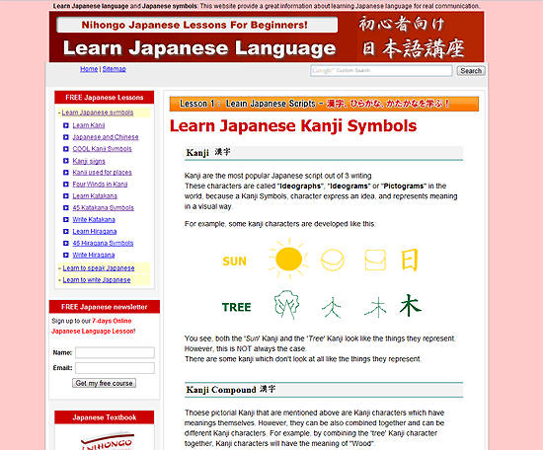Open Kanji used for places link
This screenshot has width=543, height=450.
point(102,173)
